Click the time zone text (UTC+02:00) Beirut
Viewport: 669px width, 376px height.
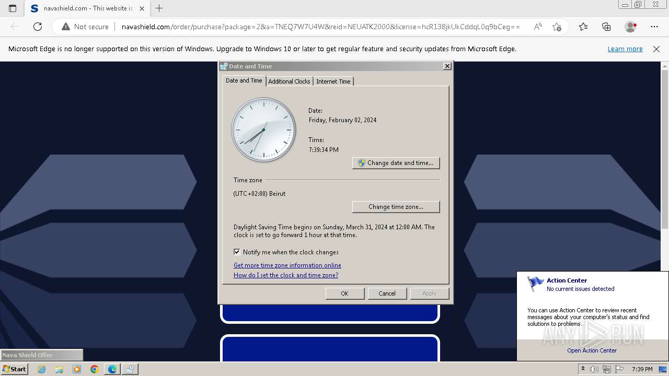pyautogui.click(x=259, y=194)
